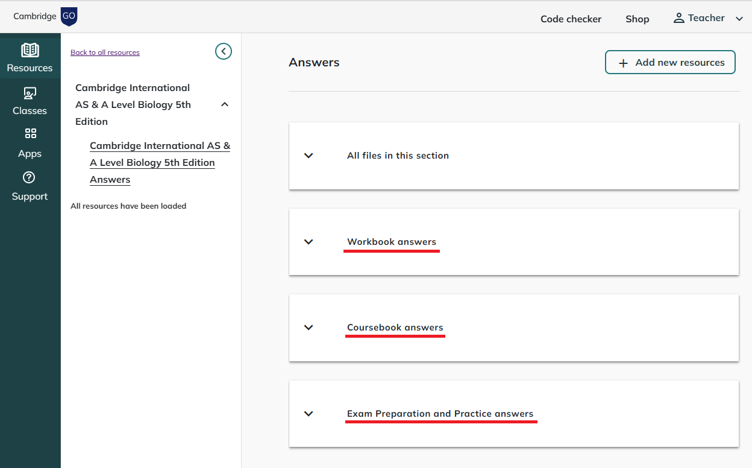752x468 pixels.
Task: Expand the Coursebook answers chevron
Action: (309, 327)
